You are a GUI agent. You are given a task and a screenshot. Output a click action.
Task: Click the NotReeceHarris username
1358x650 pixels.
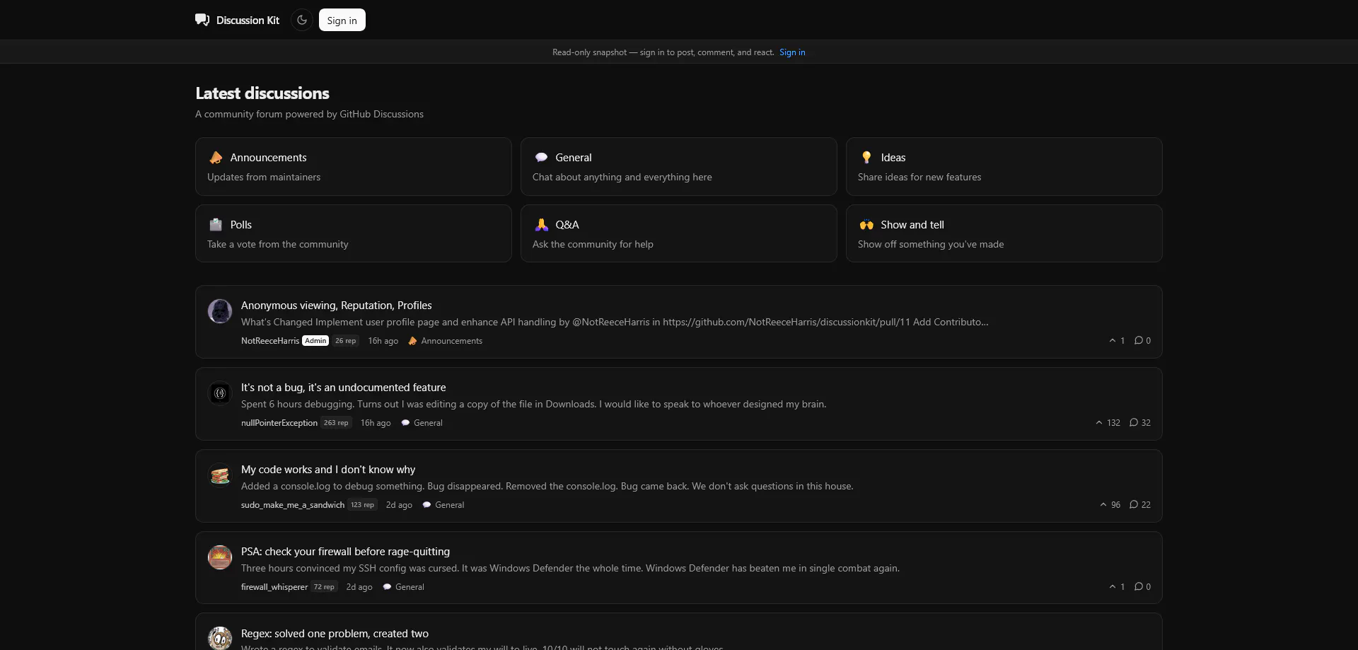(x=270, y=341)
